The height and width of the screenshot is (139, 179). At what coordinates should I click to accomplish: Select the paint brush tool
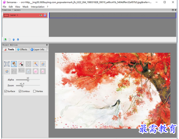pyautogui.click(x=14, y=64)
